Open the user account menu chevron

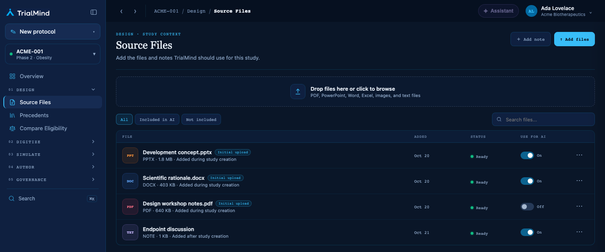[x=590, y=13]
